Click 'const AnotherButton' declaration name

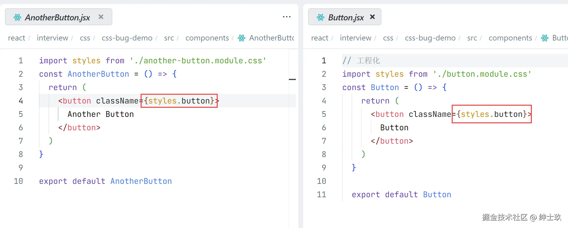pyautogui.click(x=98, y=74)
